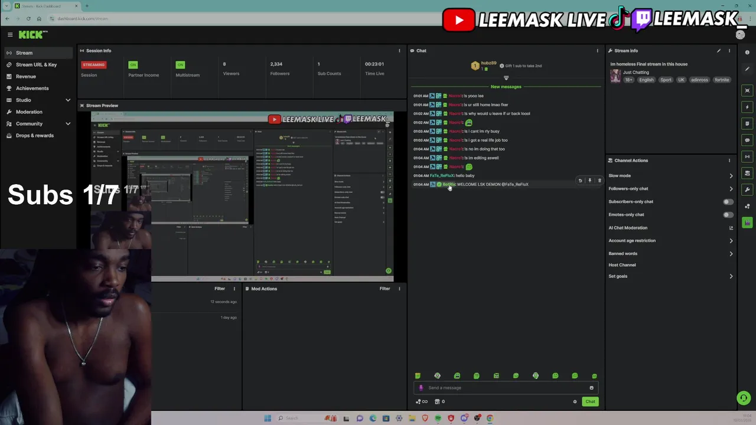Open the Session Info three-dot menu
This screenshot has width=756, height=425.
[399, 51]
